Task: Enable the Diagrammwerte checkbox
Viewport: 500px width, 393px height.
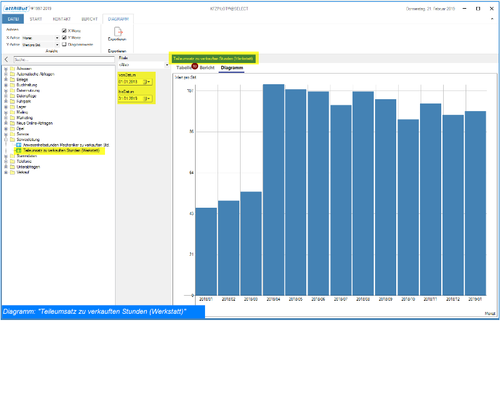Action: [64, 44]
